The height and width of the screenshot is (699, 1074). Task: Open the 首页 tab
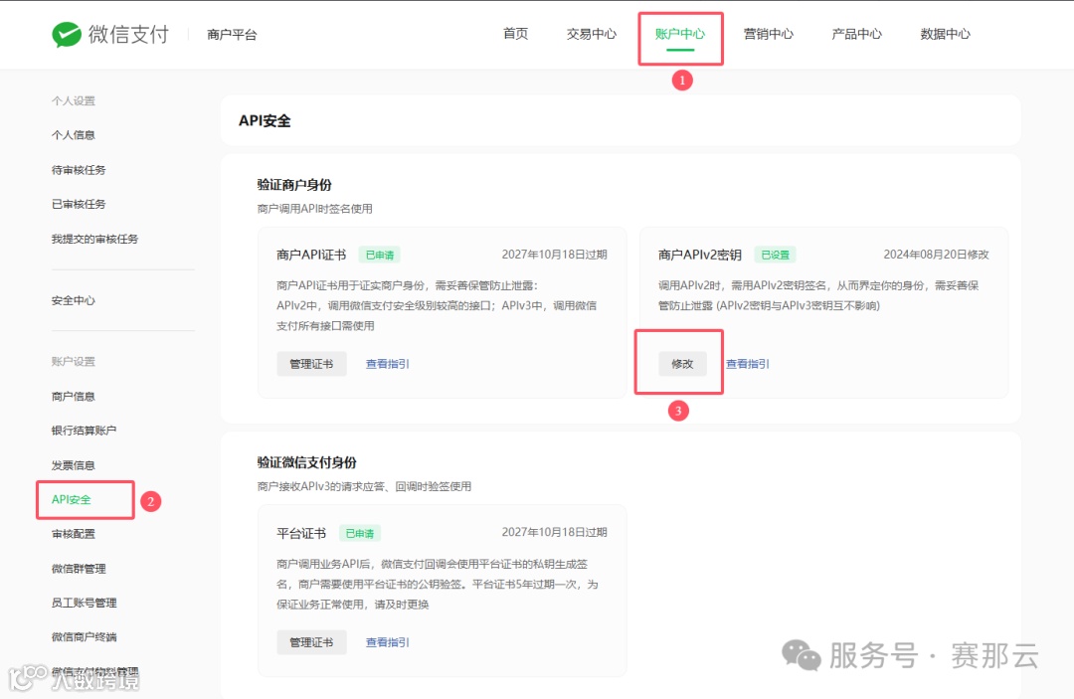(516, 34)
